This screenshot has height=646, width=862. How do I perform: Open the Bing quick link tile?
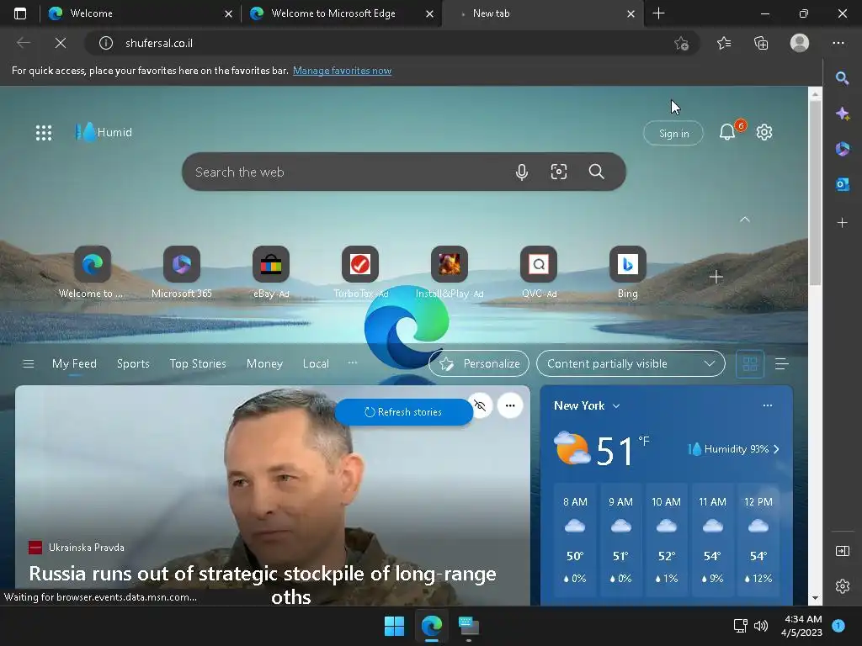pos(628,273)
